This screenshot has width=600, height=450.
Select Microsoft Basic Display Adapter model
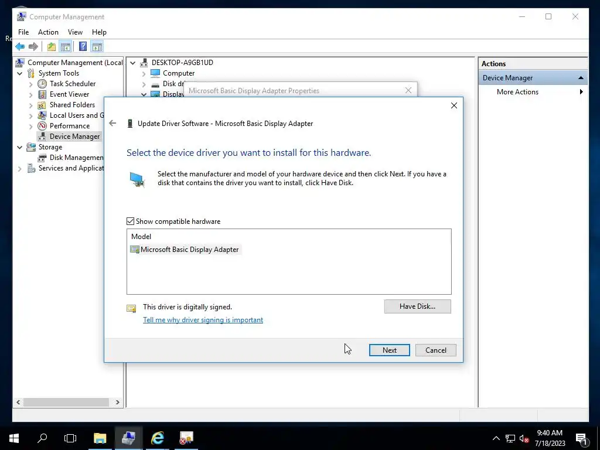186,250
